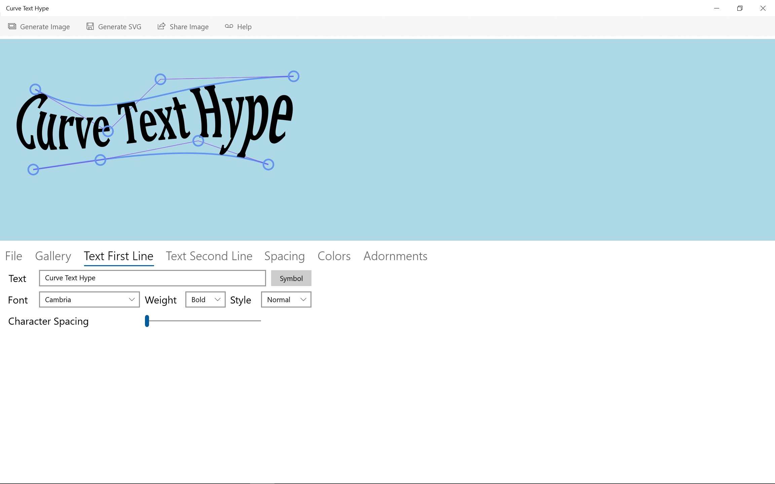Screen dimensions: 775x484
Task: Click the bottom-right curve control point handle
Action: point(268,164)
